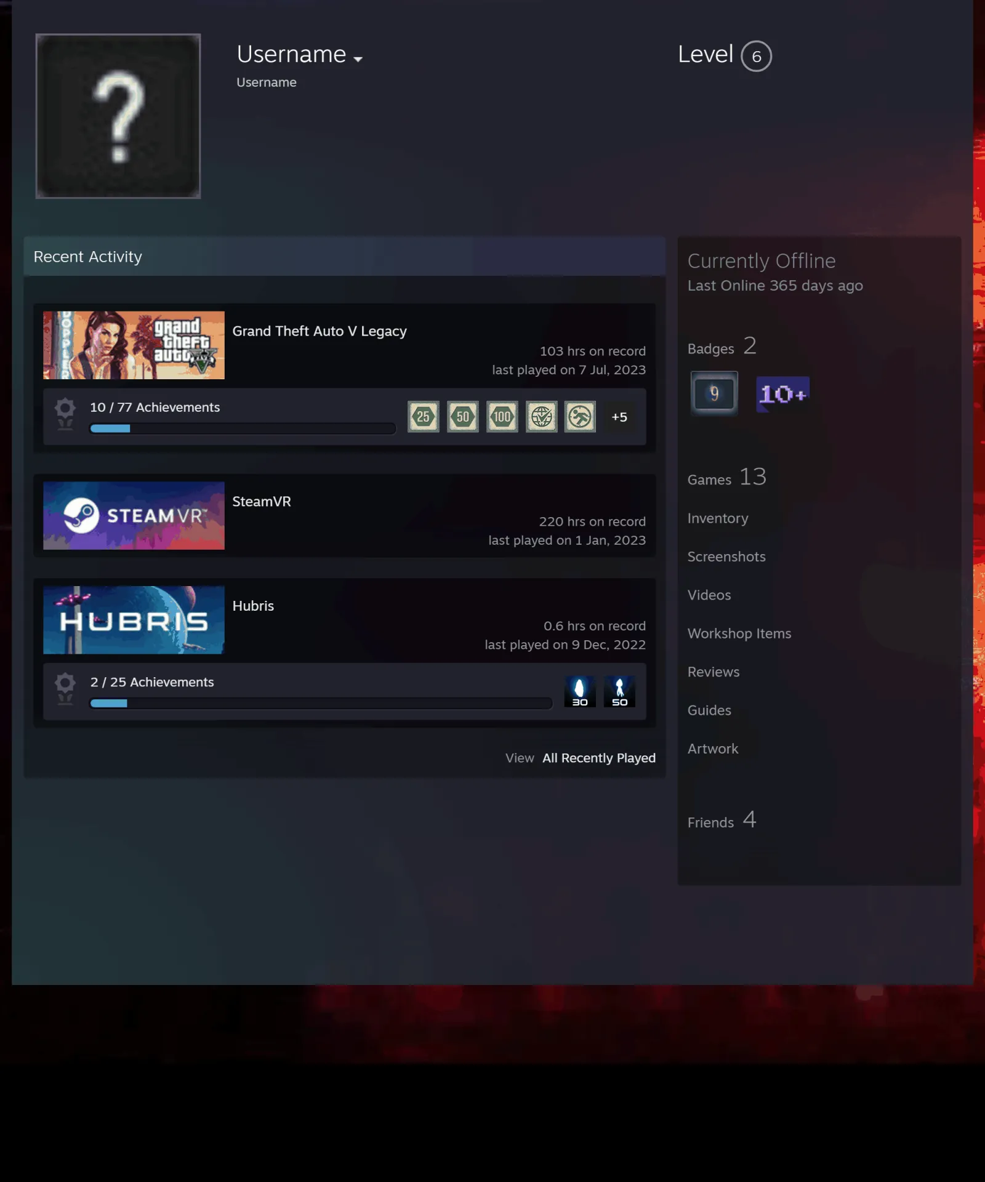
Task: Go to Screenshots
Action: coord(726,557)
